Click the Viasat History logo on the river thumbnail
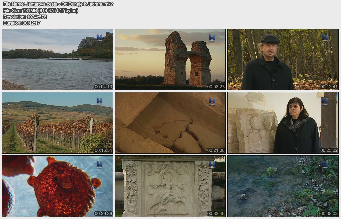The image size is (341, 219). (99, 38)
